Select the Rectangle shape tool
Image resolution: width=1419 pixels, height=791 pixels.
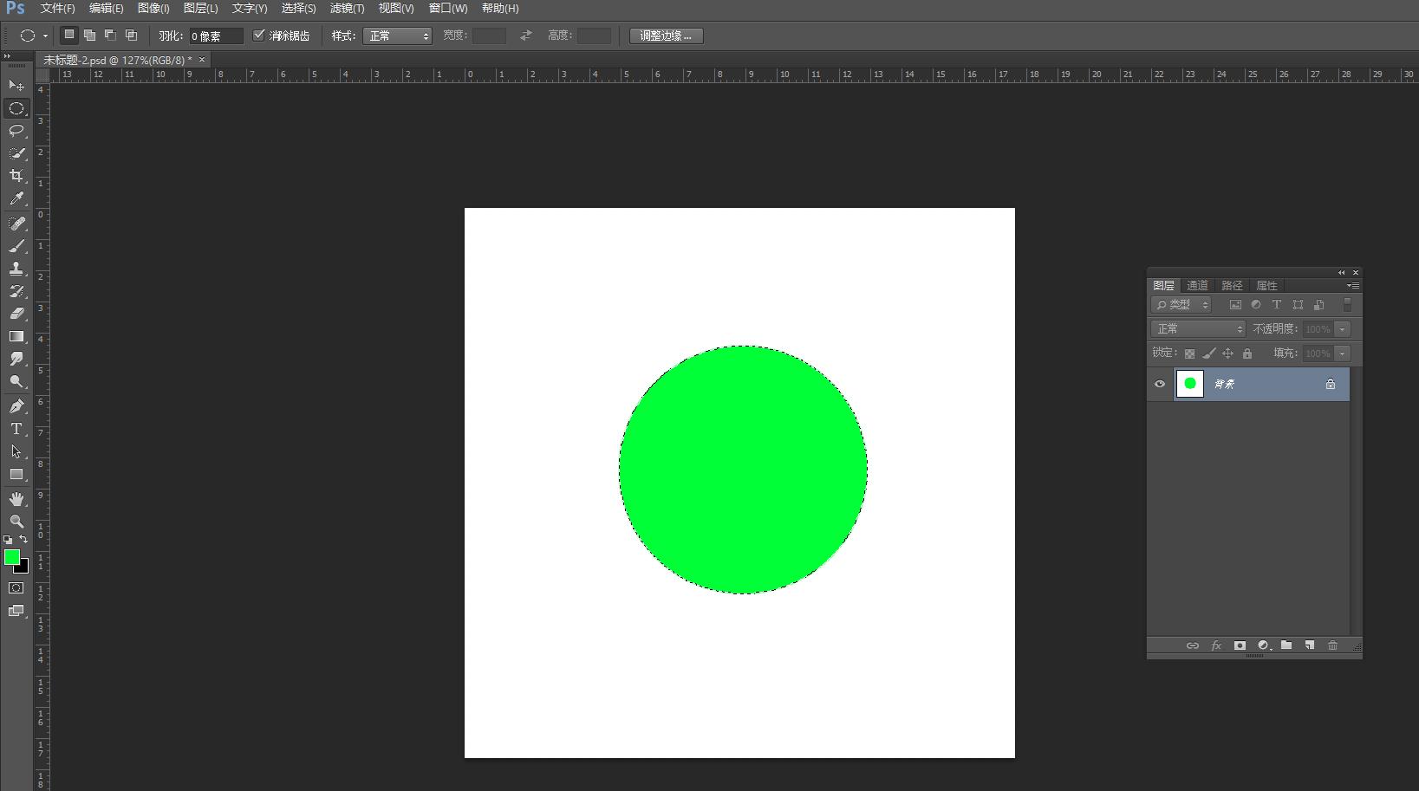pos(16,474)
